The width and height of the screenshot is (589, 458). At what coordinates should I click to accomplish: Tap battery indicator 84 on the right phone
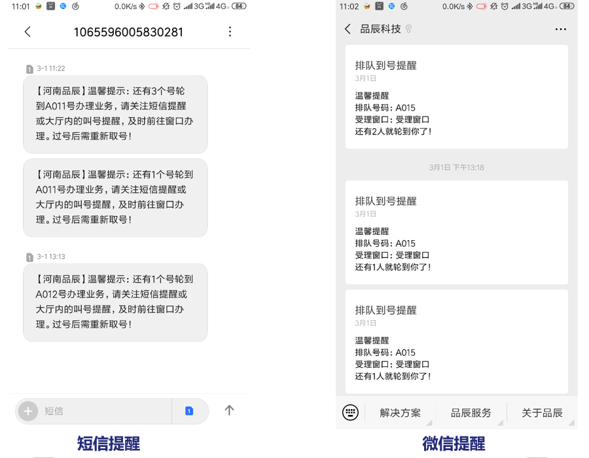coord(567,6)
